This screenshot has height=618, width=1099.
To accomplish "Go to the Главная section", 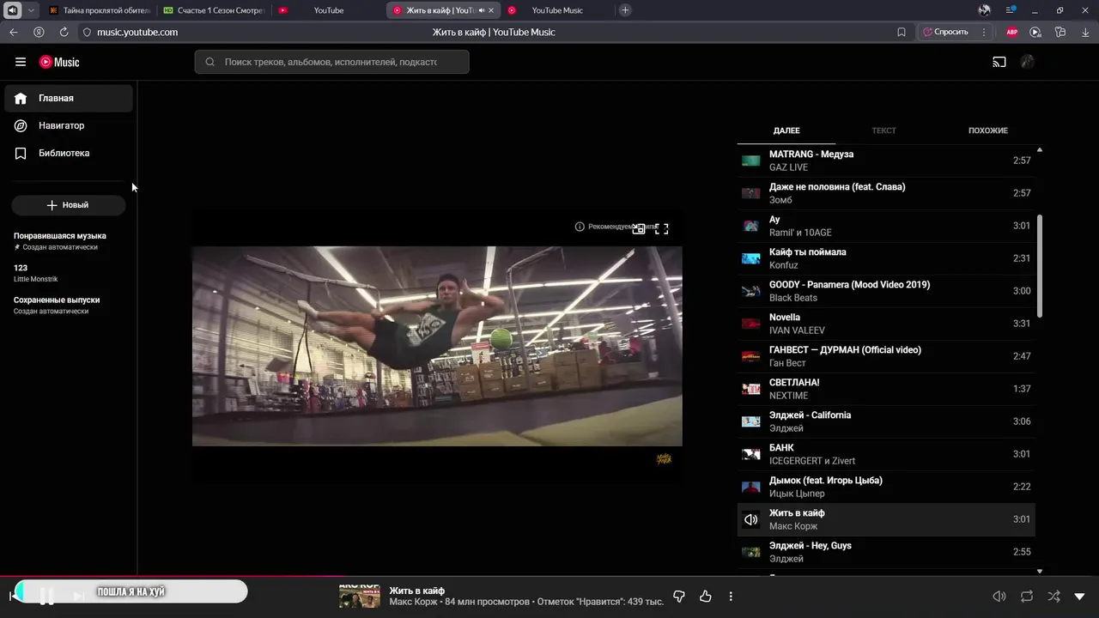I will (x=69, y=98).
